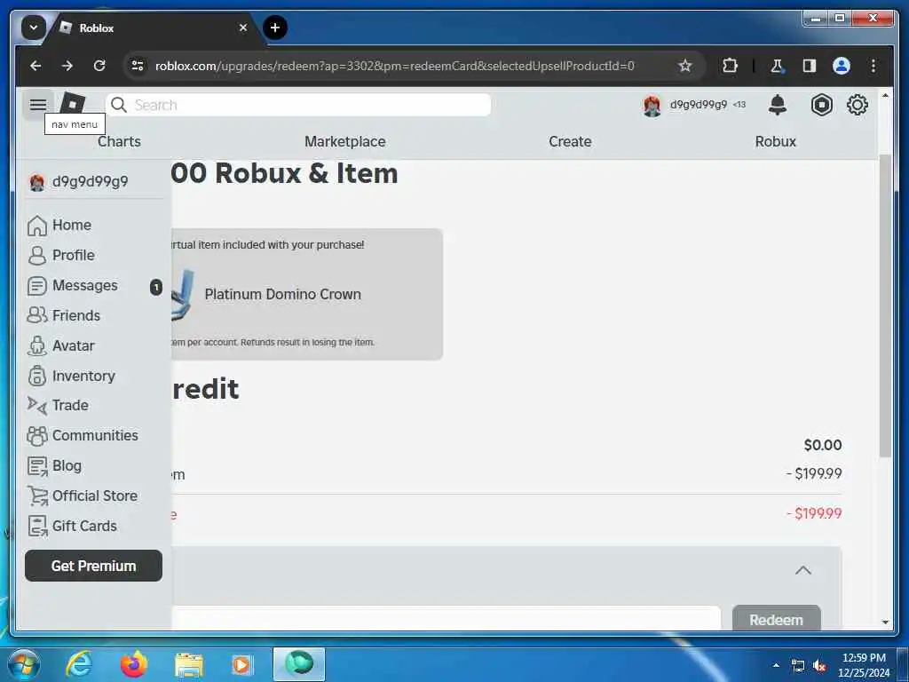Screen dimensions: 909x682
Task: Click the Windows Start button
Action: pyautogui.click(x=24, y=664)
